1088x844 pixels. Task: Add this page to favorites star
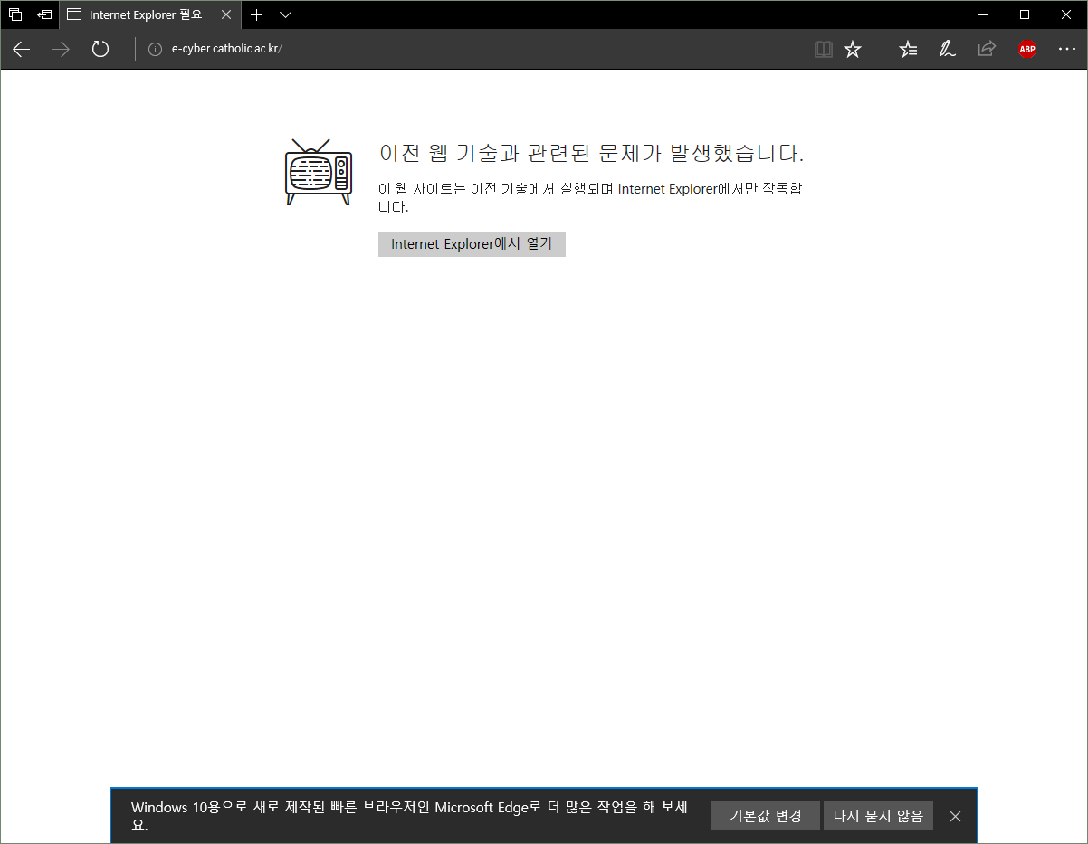coord(853,49)
